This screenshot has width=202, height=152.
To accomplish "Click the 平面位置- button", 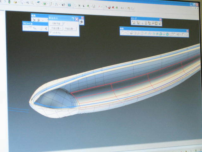I will (70, 29).
